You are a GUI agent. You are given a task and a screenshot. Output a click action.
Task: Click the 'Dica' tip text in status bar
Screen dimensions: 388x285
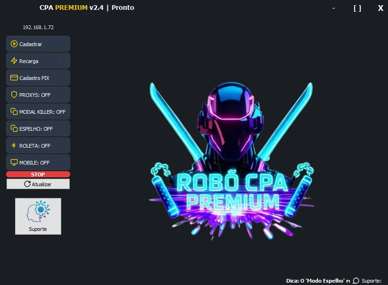pyautogui.click(x=318, y=281)
